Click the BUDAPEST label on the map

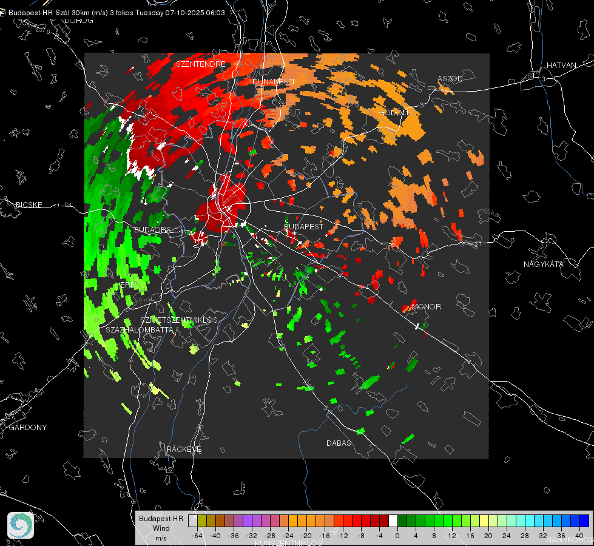[x=304, y=226]
